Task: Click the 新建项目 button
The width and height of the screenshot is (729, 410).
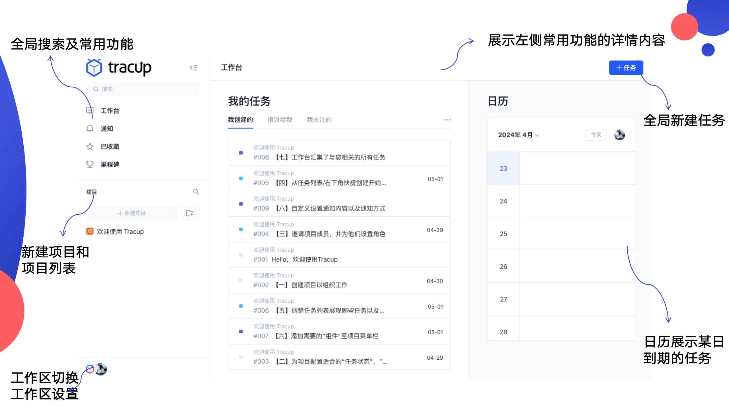Action: tap(131, 213)
